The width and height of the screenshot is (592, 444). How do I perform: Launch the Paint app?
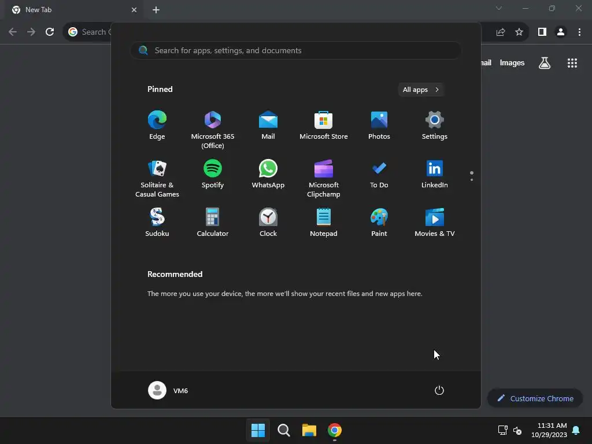379,223
